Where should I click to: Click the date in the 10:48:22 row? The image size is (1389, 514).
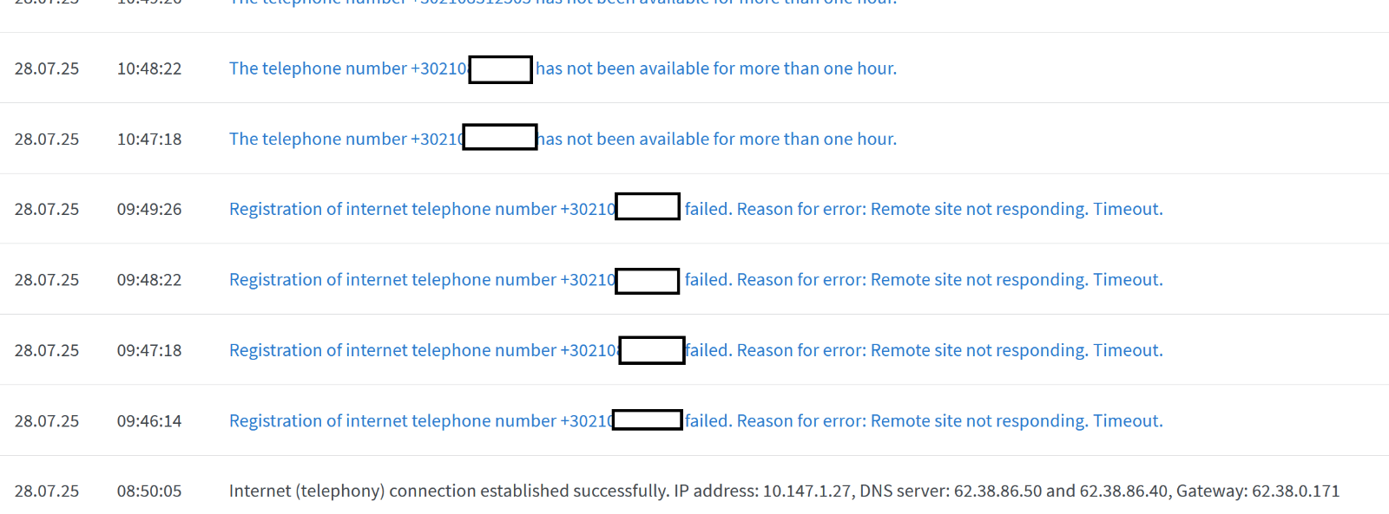coord(47,68)
